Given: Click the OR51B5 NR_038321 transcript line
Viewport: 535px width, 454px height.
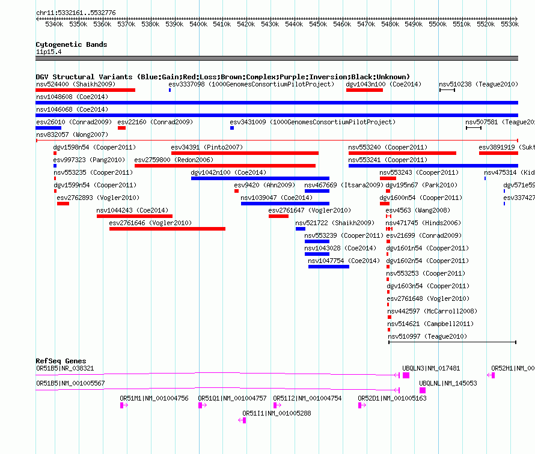Looking at the screenshot, I should pos(218,375).
